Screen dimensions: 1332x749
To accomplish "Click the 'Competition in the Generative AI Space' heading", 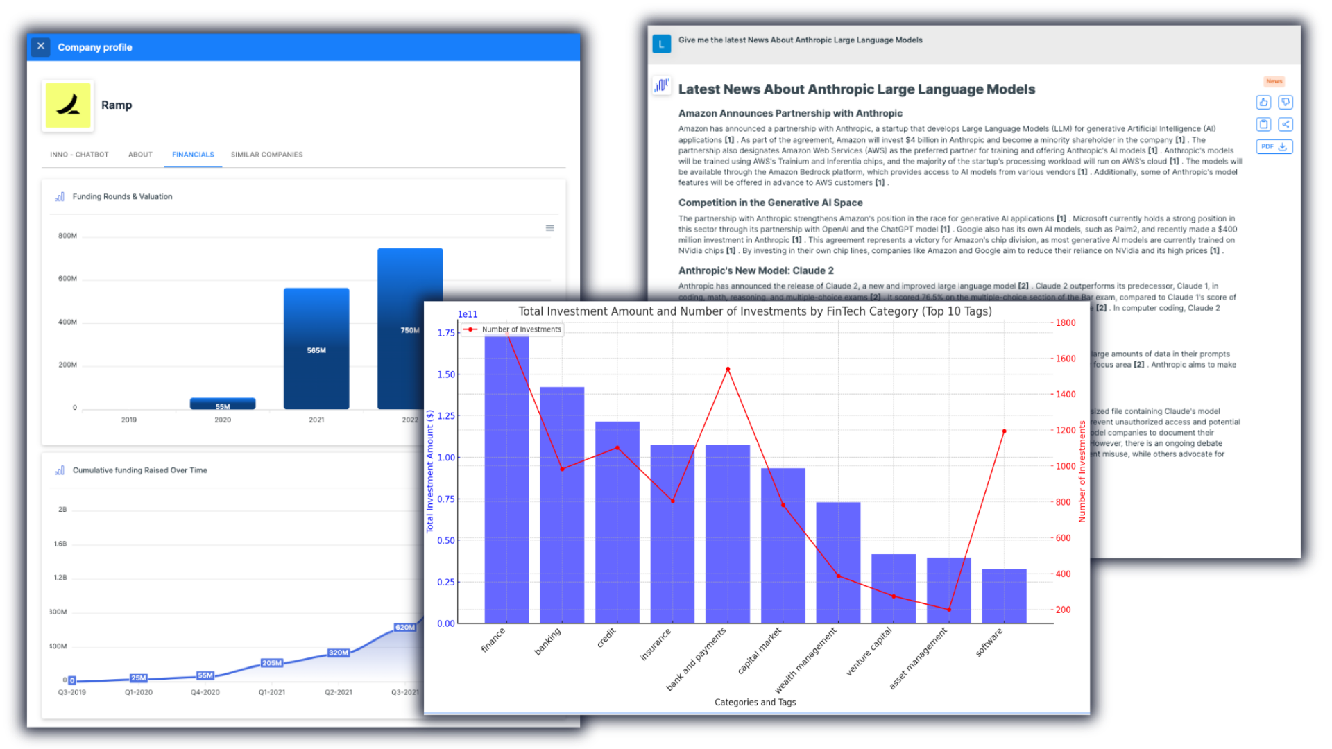I will point(770,203).
